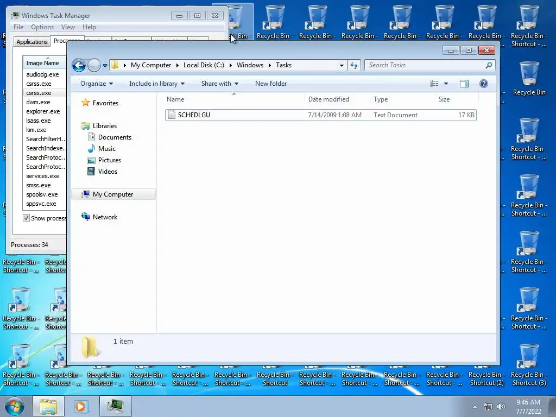Switch to Task Manager taskbar button

click(x=116, y=406)
